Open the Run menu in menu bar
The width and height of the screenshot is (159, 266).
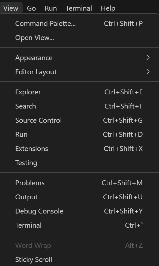click(x=50, y=8)
